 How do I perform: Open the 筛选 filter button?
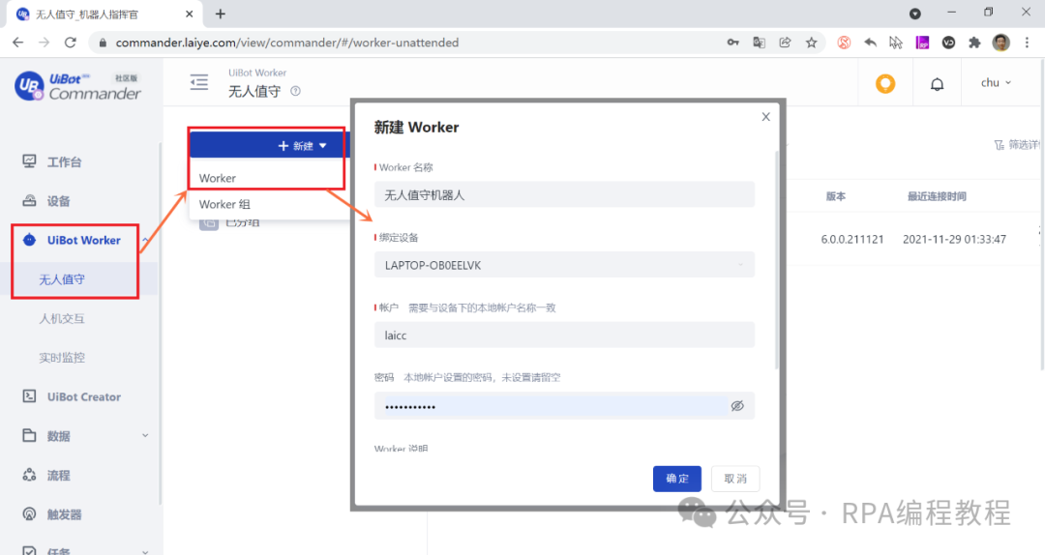pos(1017,145)
